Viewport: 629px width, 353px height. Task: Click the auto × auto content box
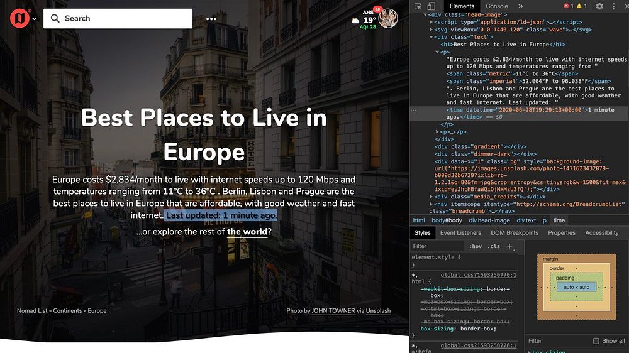[576, 287]
